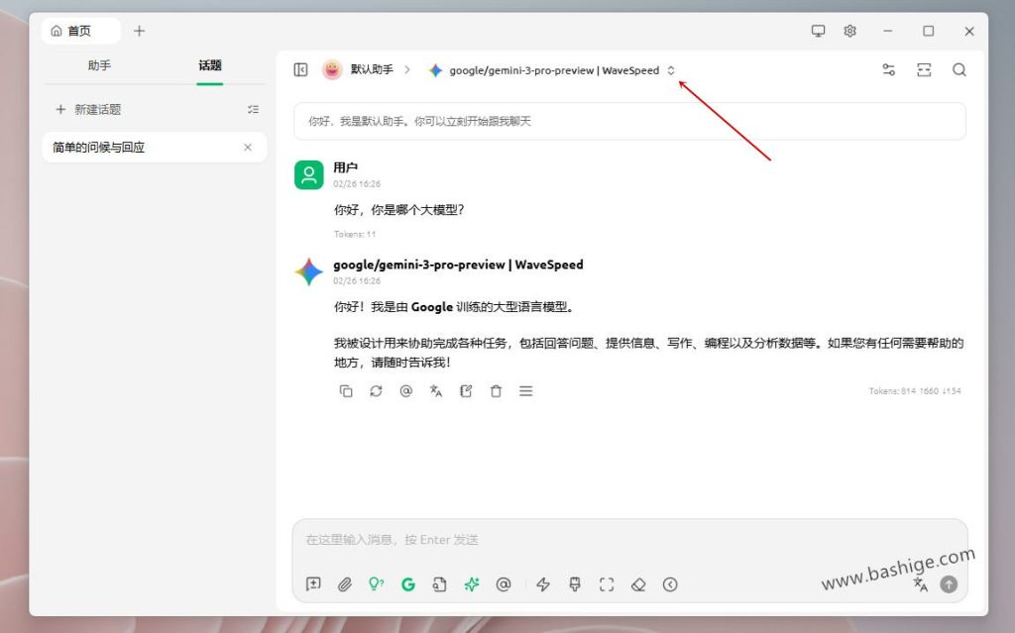Remove the 简单的问候与回应 topic with X
The height and width of the screenshot is (633, 1015).
[x=247, y=147]
